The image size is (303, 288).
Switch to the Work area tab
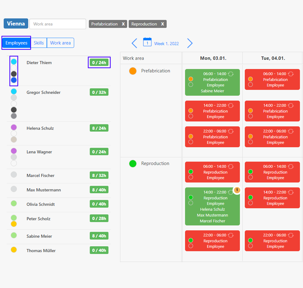[x=60, y=43]
